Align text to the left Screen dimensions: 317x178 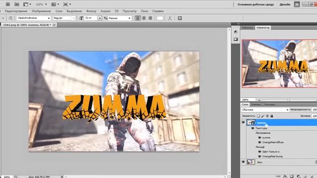pyautogui.click(x=138, y=18)
